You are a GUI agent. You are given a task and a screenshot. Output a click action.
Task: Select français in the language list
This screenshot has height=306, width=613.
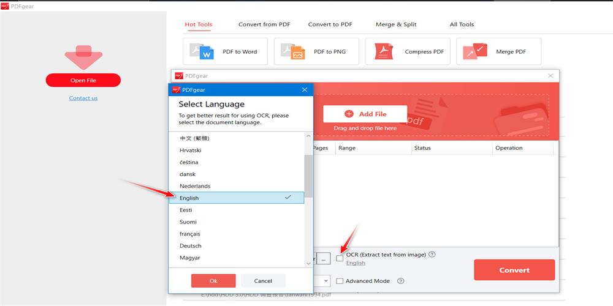[236, 234]
